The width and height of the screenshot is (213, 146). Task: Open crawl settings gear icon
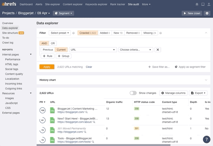[207, 13]
